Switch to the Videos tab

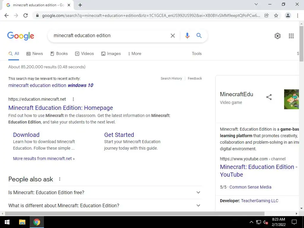(84, 54)
